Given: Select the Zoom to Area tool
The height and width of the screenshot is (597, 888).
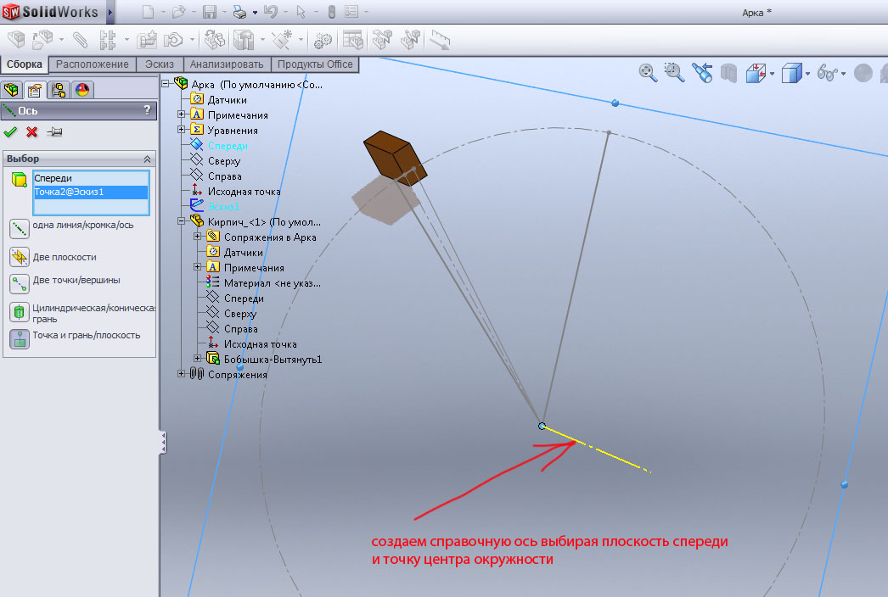Looking at the screenshot, I should click(674, 73).
